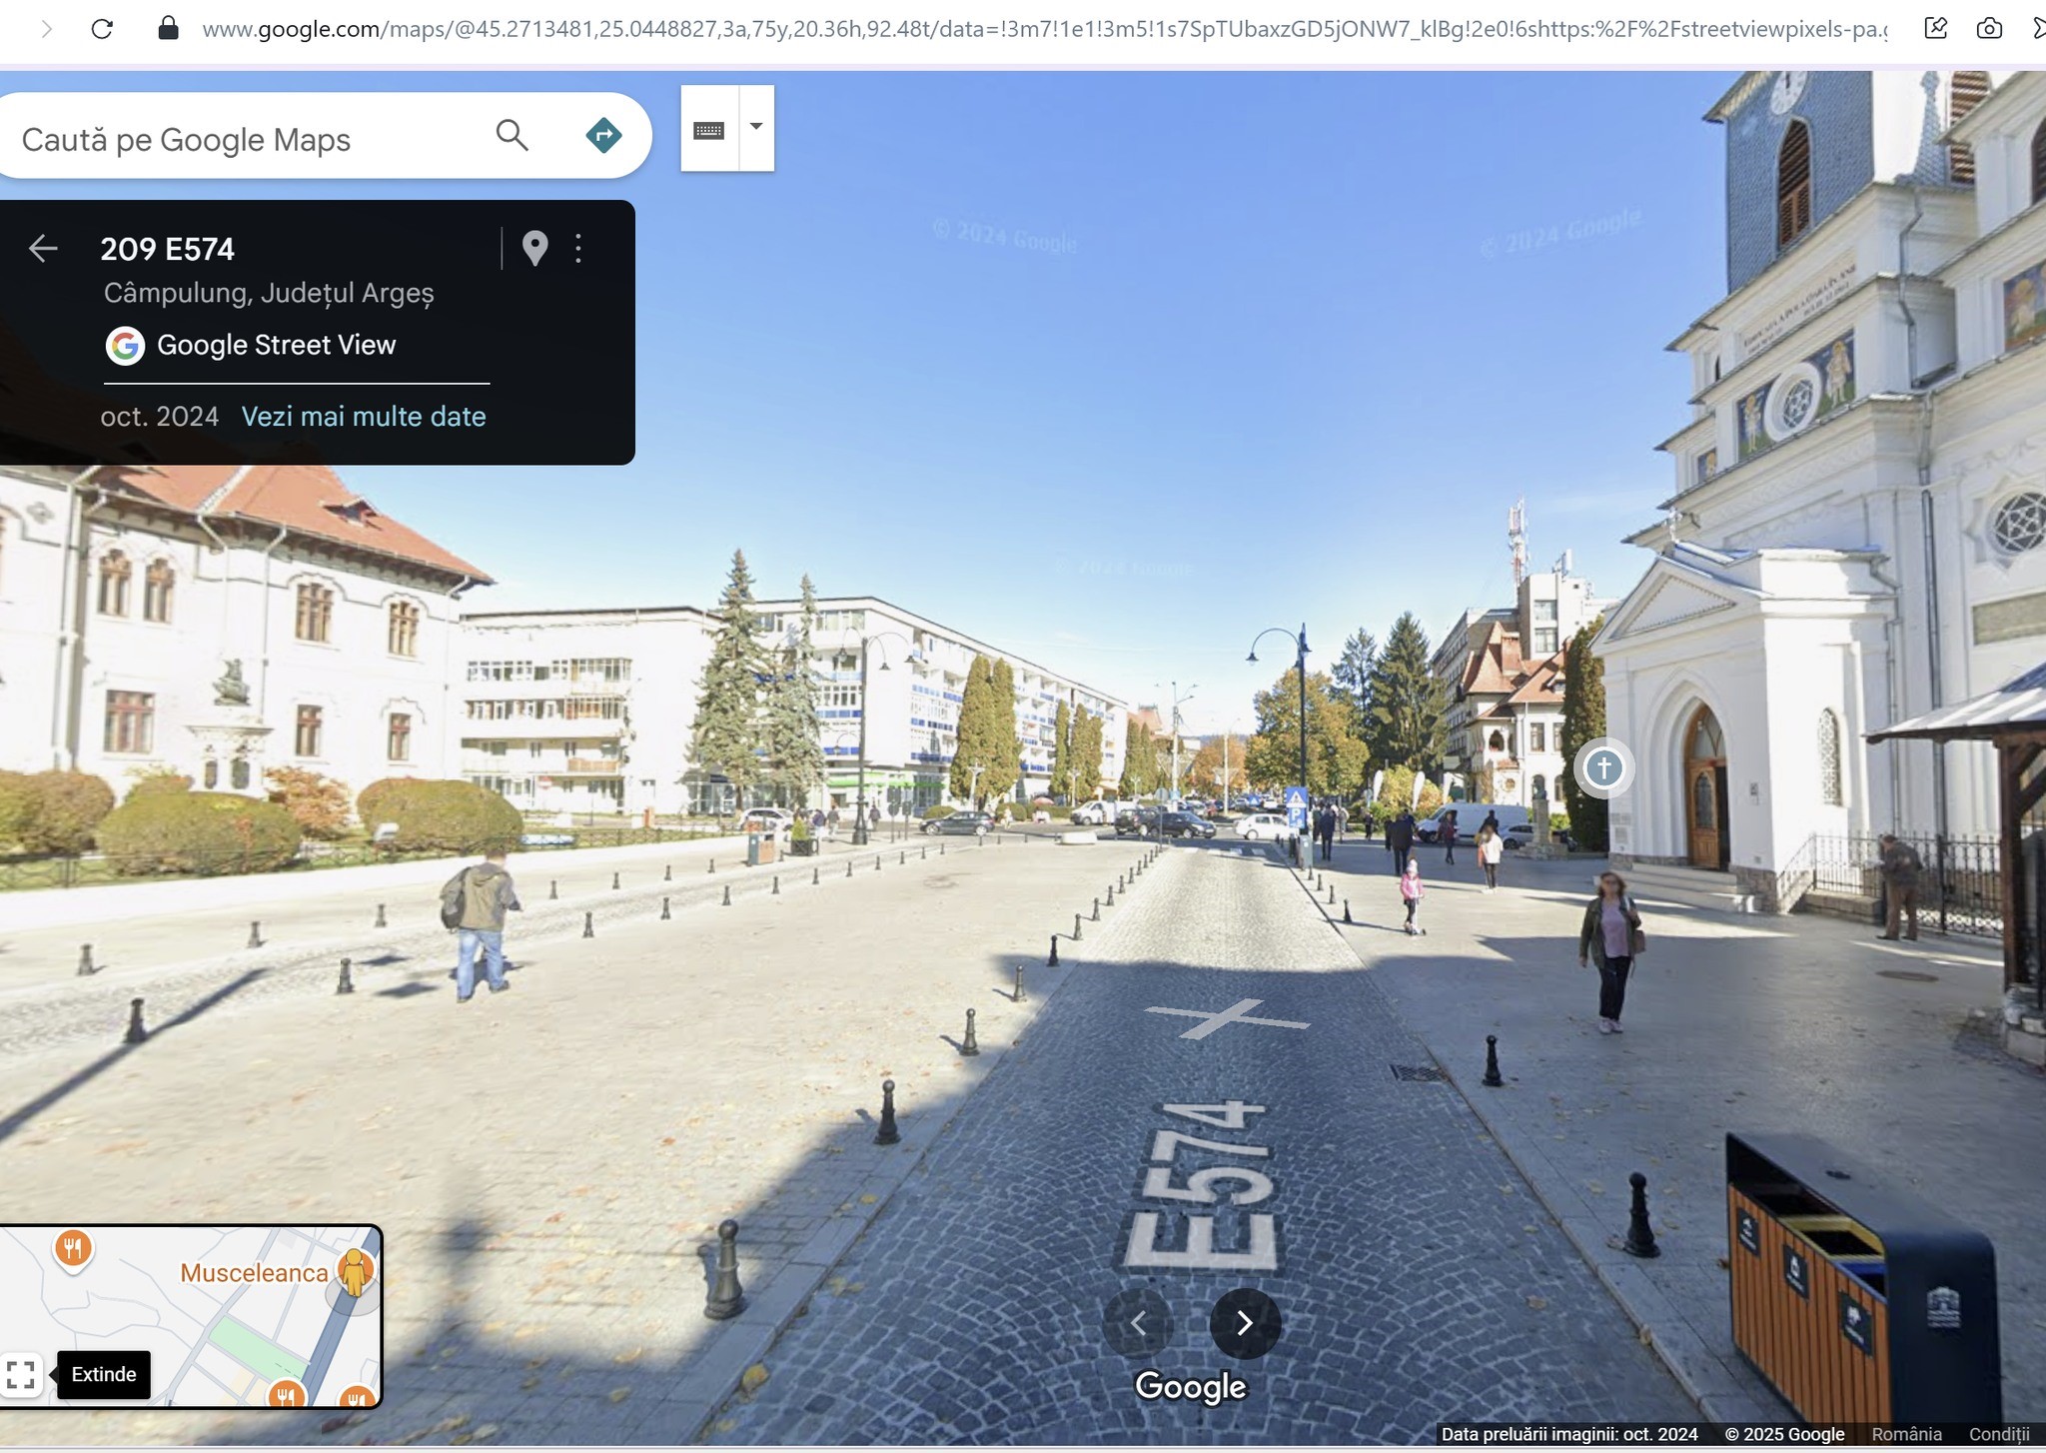
Task: Open the 'Vezi mai multe date' link
Action: point(364,417)
